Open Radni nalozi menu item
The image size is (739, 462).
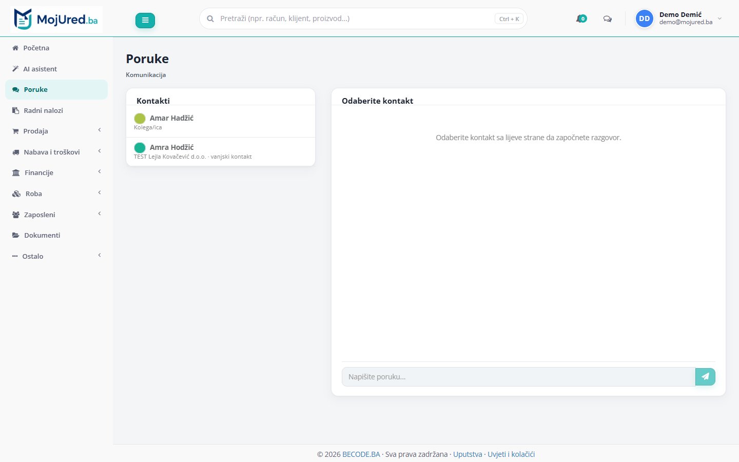point(56,110)
